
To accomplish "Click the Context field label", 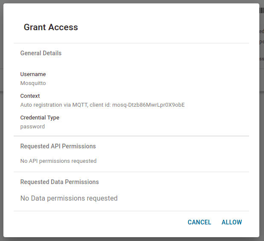I will pos(30,96).
